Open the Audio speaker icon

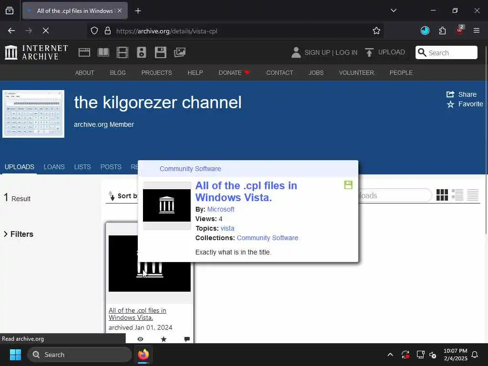[141, 52]
